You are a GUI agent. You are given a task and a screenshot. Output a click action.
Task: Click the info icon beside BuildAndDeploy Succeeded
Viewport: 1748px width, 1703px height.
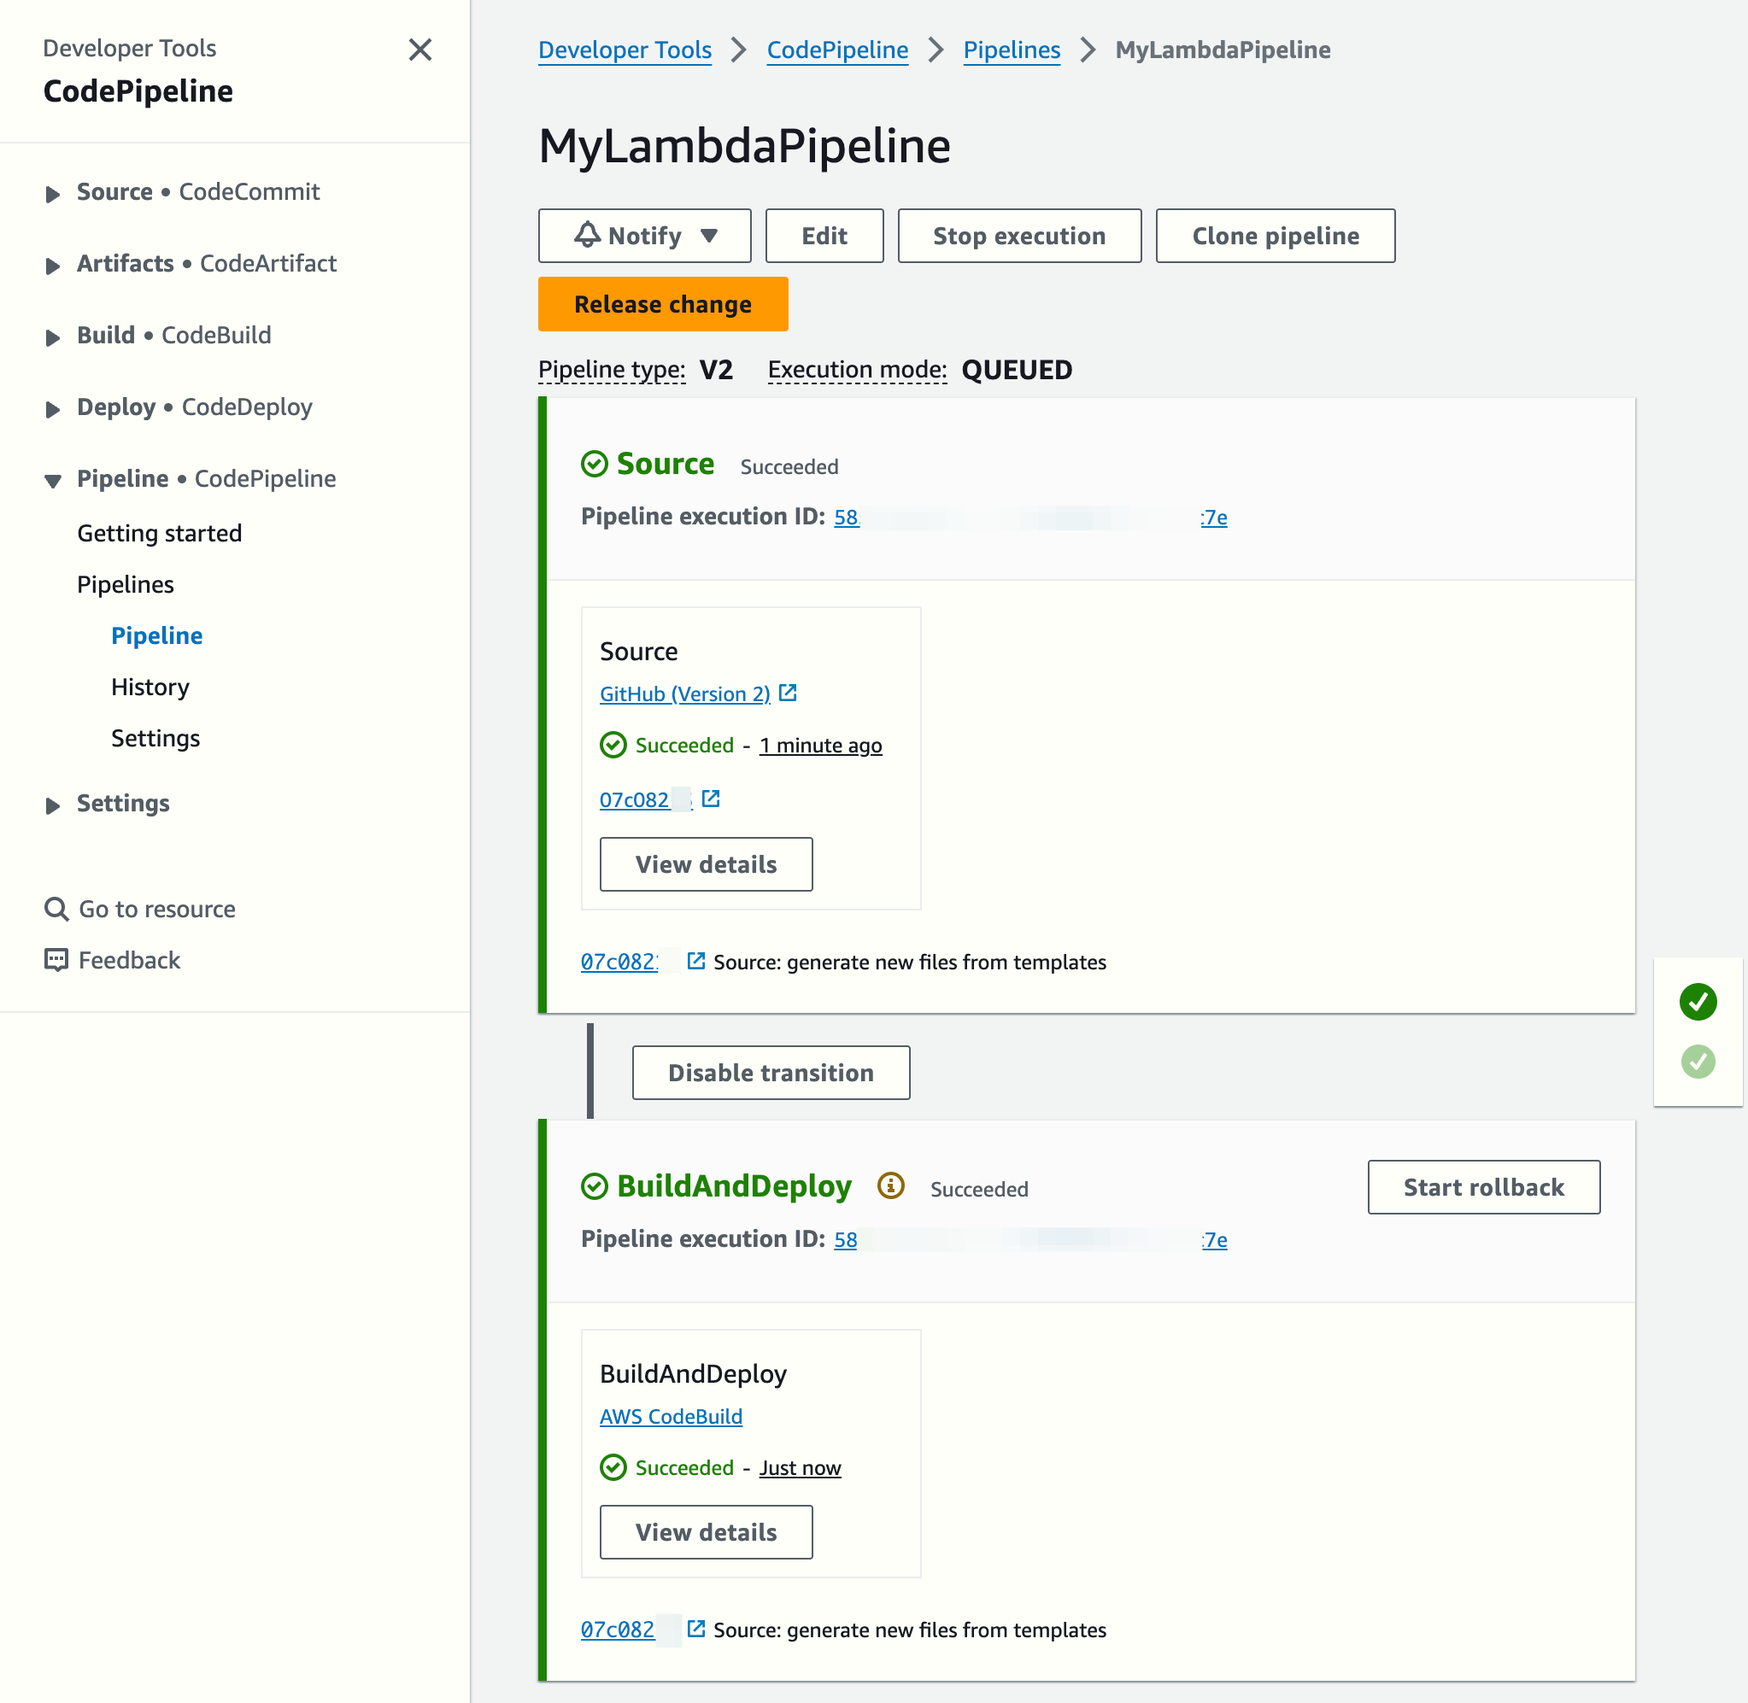click(891, 1187)
